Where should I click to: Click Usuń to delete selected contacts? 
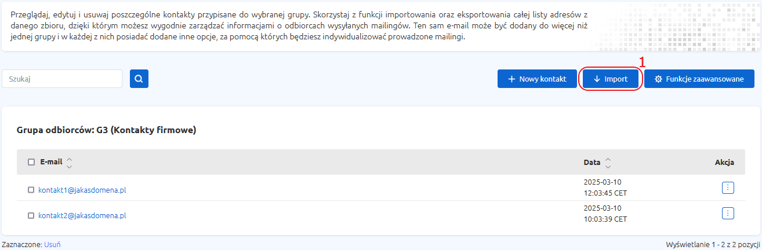(x=52, y=244)
